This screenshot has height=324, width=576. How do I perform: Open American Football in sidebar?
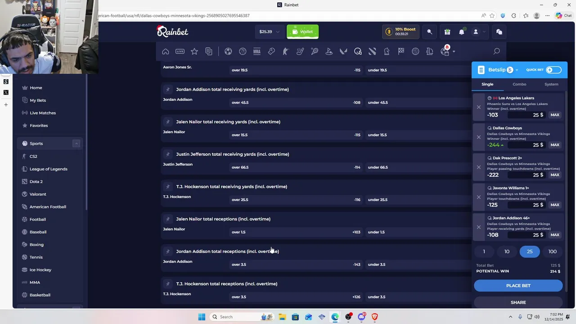click(48, 207)
